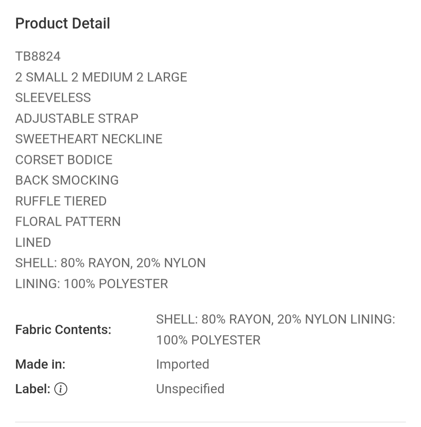Click the info icon next to Label

(61, 389)
